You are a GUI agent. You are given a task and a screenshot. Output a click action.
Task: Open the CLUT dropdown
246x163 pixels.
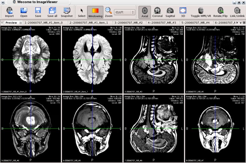click(125, 12)
